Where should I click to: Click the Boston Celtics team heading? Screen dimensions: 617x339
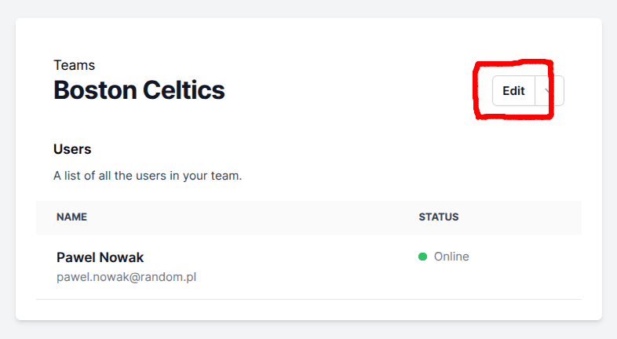(x=139, y=90)
